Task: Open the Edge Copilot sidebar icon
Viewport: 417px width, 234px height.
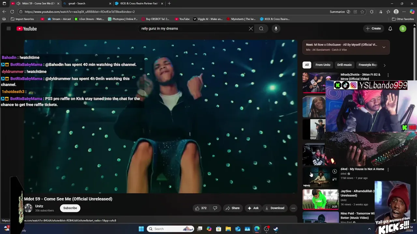Action: (412, 12)
